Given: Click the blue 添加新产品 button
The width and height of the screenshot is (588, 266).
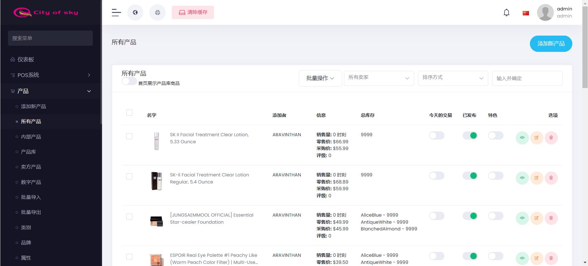Looking at the screenshot, I should [551, 44].
